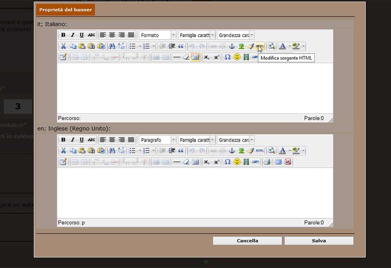
Task: Toggle bold in the English editor
Action: tap(63, 140)
